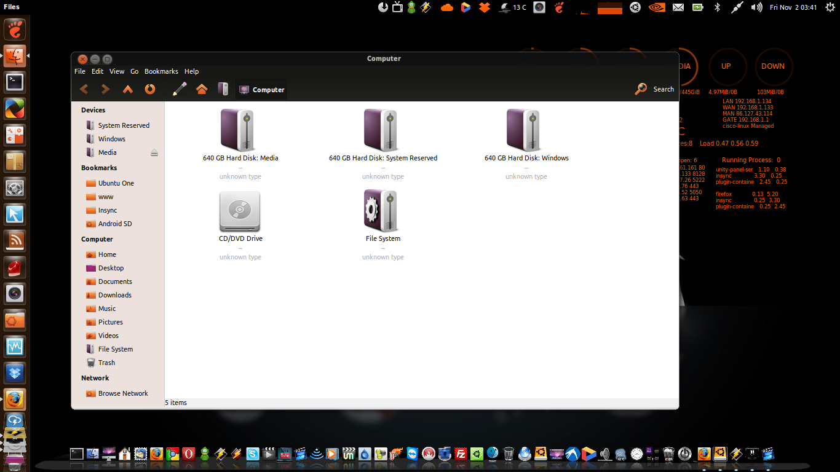The width and height of the screenshot is (840, 472).
Task: Click the status bar text 5 items
Action: [x=176, y=403]
